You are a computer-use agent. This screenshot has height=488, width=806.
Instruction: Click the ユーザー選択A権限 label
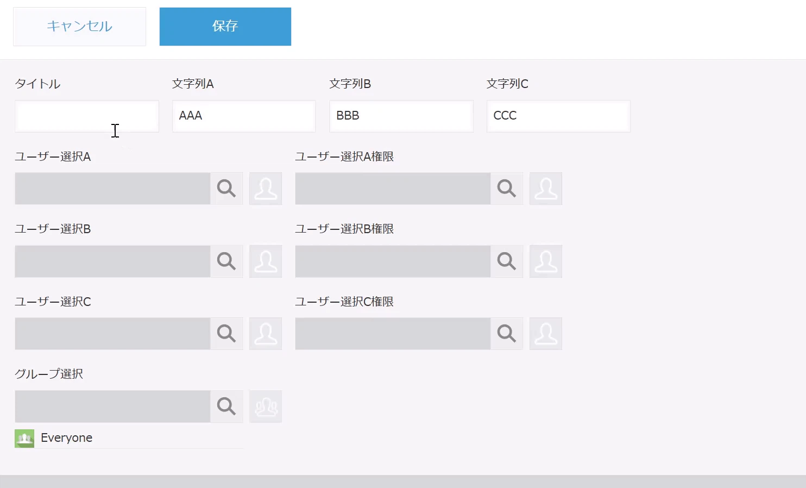[x=344, y=157]
